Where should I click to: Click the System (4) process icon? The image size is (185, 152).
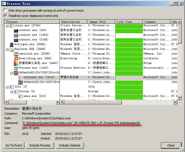[x=16, y=92]
